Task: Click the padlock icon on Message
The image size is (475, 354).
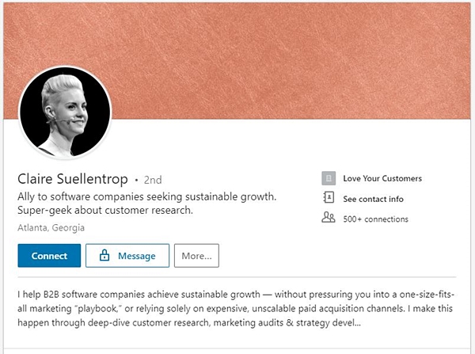Action: point(104,255)
